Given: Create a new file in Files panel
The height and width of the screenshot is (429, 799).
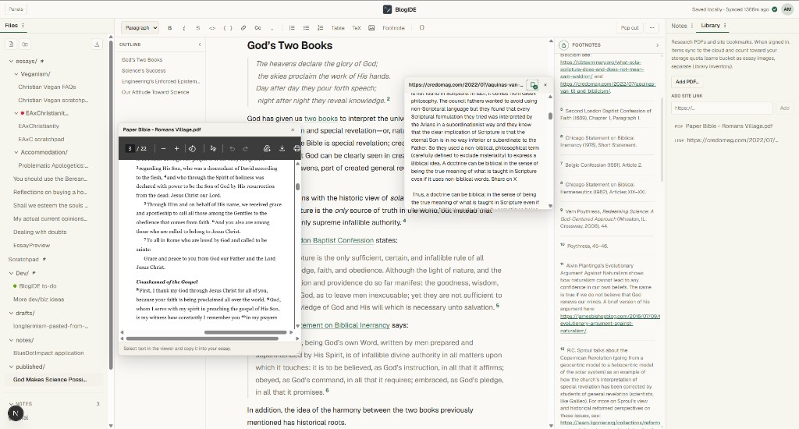Looking at the screenshot, I should [11, 44].
